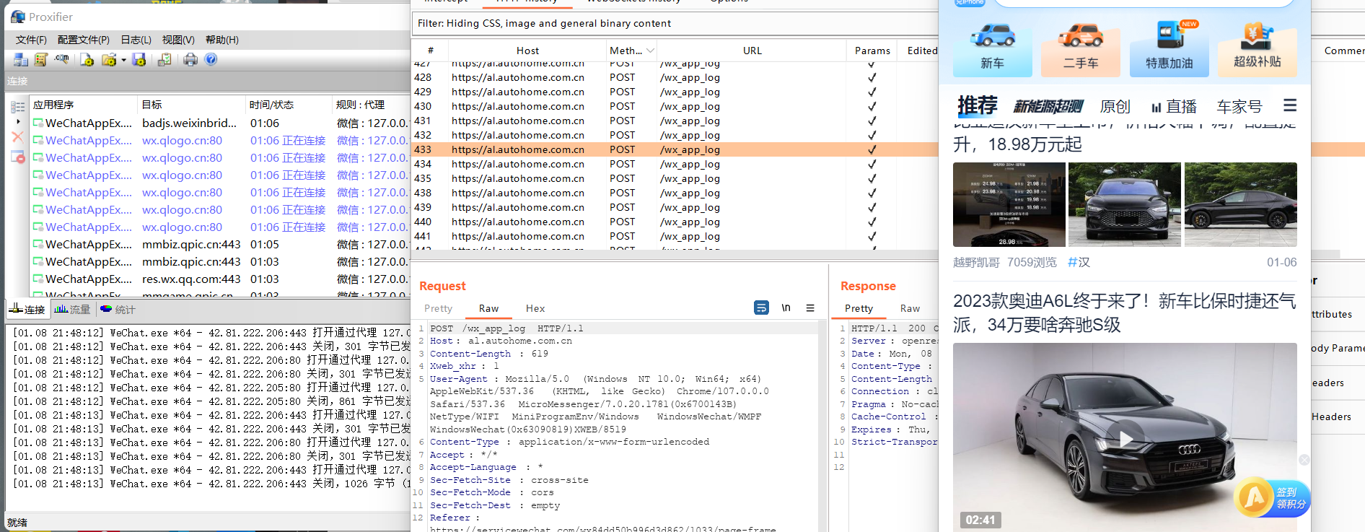The image size is (1365, 532).
Task: Sort by URL column header
Action: (752, 51)
